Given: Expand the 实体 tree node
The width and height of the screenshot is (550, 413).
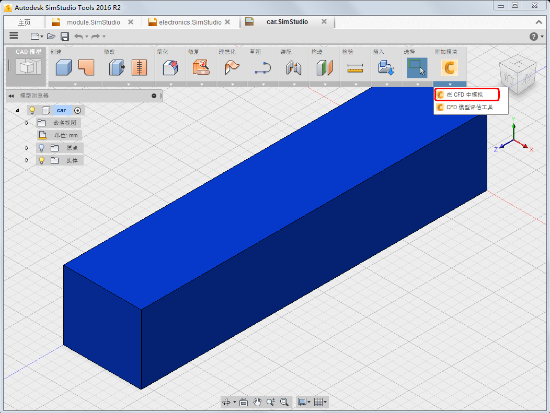Looking at the screenshot, I should pyautogui.click(x=27, y=160).
